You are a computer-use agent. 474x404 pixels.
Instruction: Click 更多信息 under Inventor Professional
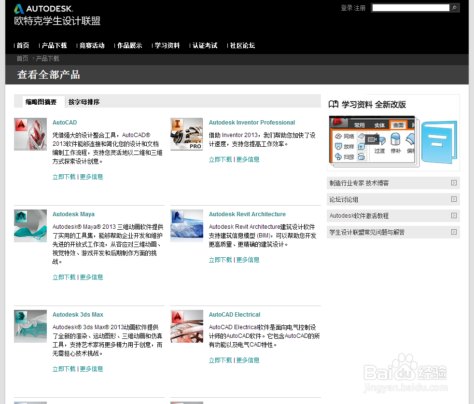click(248, 160)
